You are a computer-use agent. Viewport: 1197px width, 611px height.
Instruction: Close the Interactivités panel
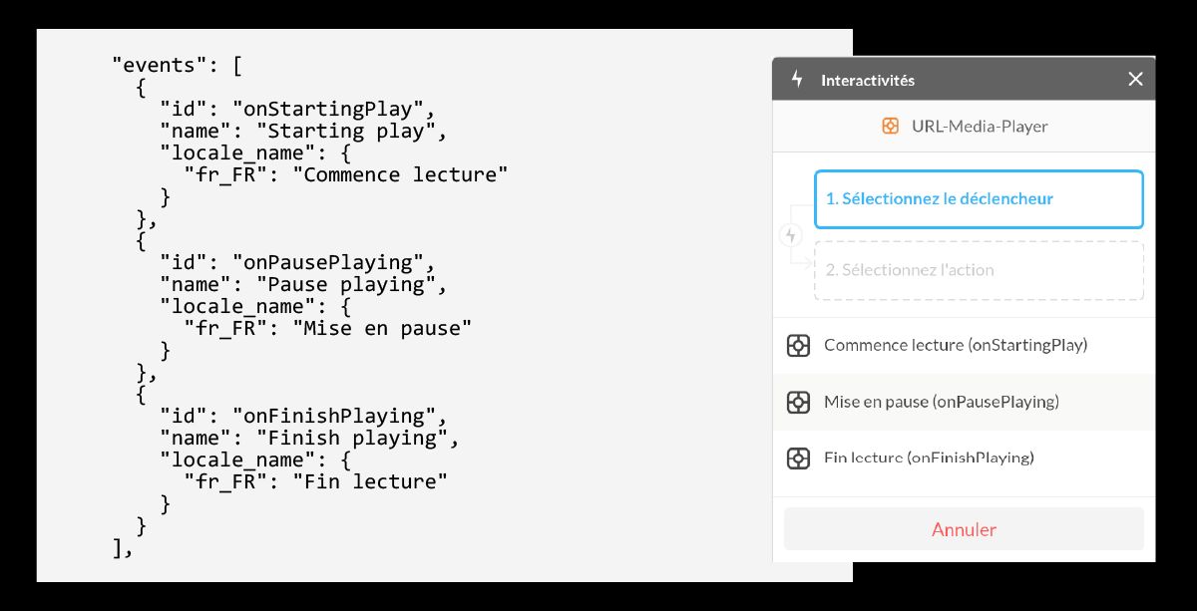(1135, 80)
